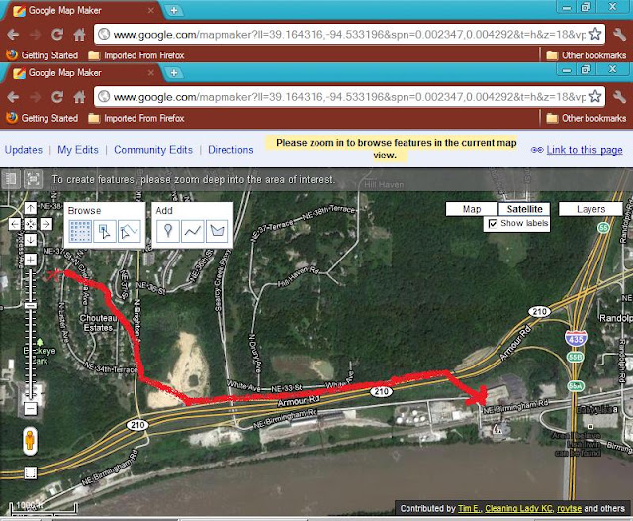
Task: Click the URL bar in upper window
Action: pos(347,34)
